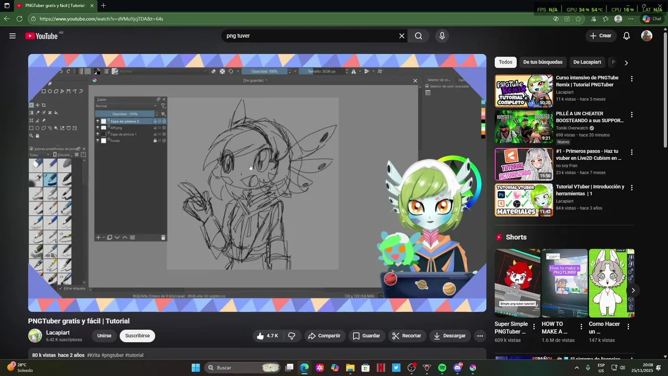Open the Lacapiart channel name link

tap(57, 333)
